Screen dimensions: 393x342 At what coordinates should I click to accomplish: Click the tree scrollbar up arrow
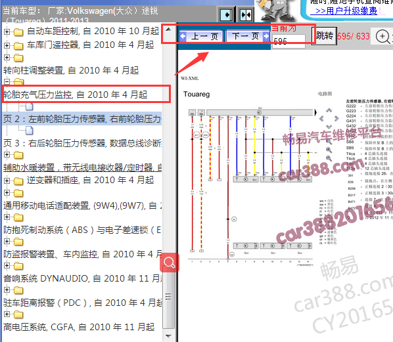(169, 30)
